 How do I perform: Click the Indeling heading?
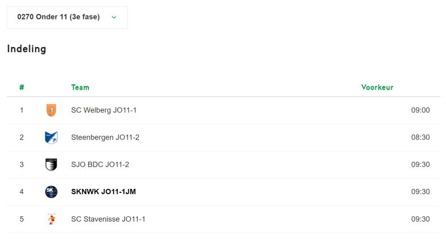(26, 49)
